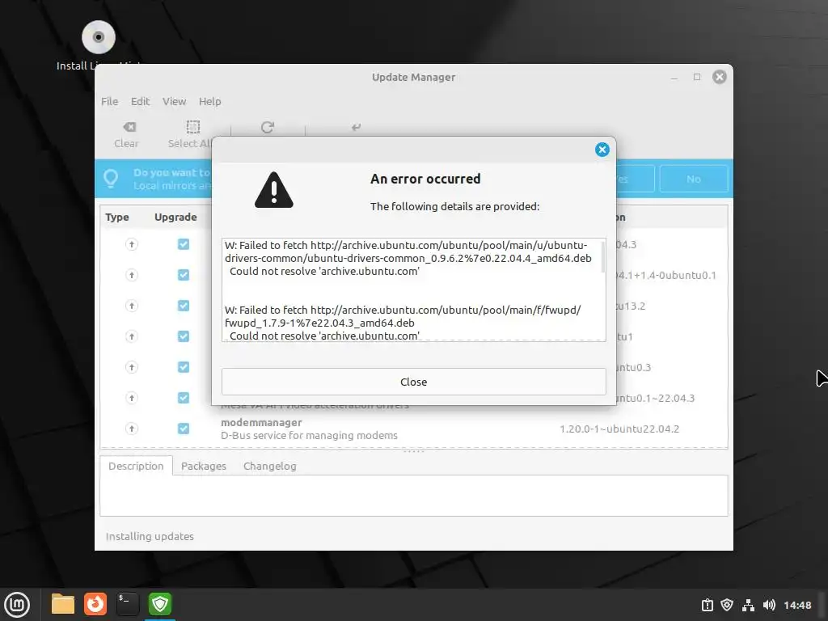The image size is (828, 621).
Task: Click the Type column header
Action: (117, 217)
